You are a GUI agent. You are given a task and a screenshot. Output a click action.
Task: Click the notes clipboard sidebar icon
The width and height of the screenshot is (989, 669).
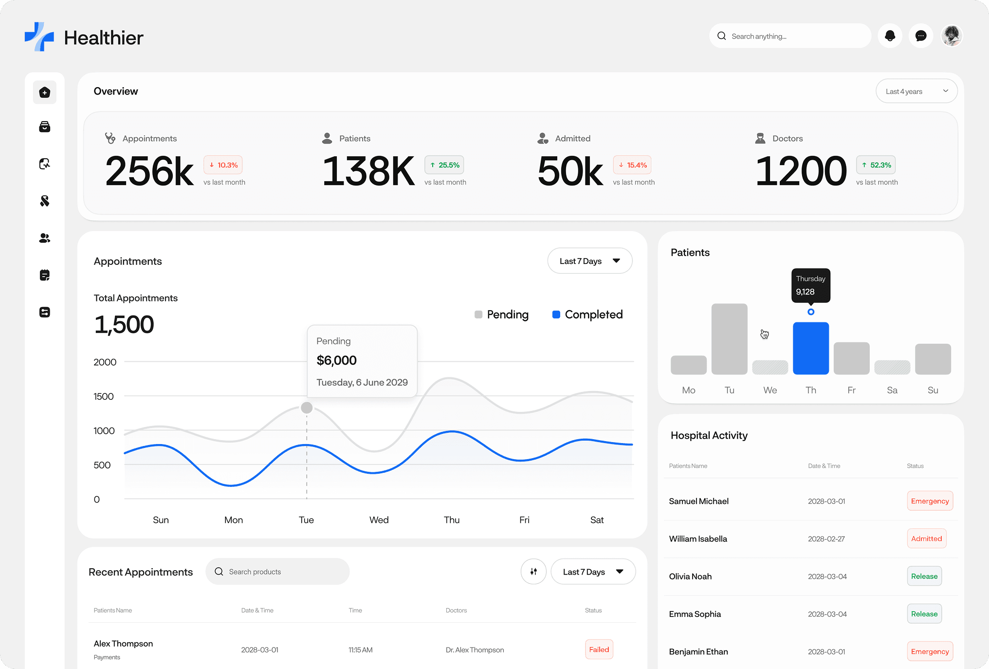[45, 275]
